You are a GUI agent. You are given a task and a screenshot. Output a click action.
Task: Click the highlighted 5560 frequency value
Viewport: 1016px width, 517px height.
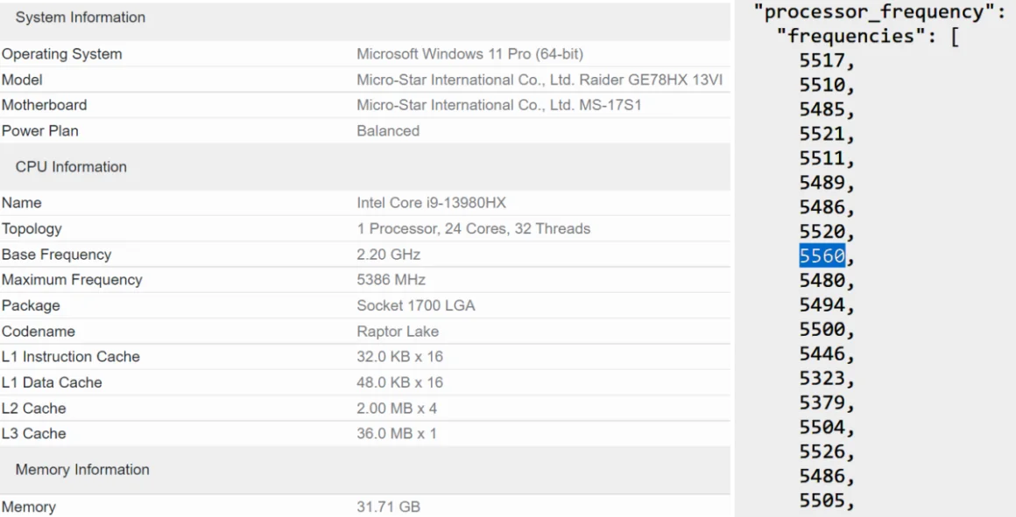point(822,256)
